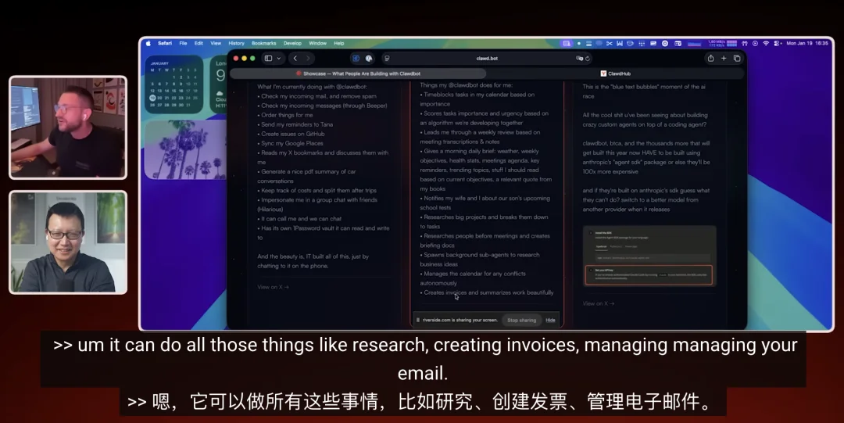
Task: Click the circular target icon in menu bar
Action: click(665, 43)
